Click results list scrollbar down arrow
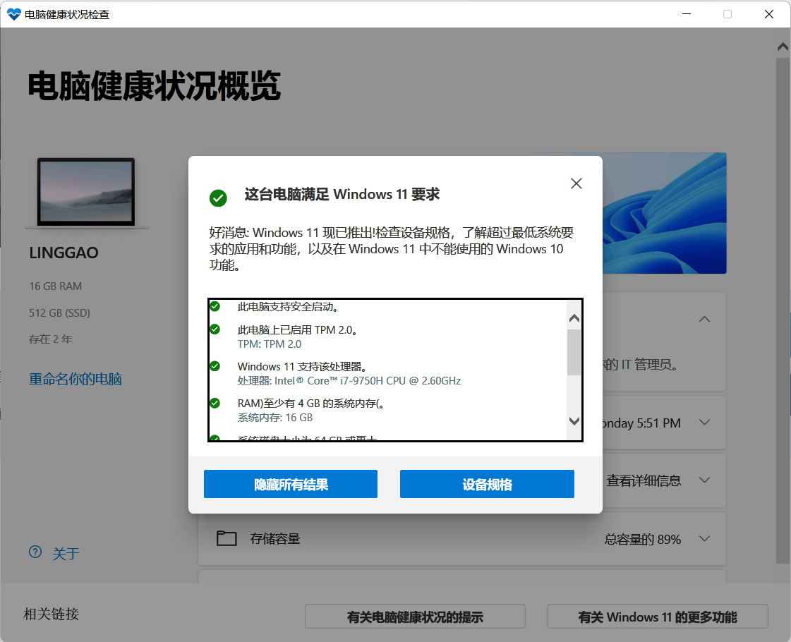Image resolution: width=791 pixels, height=642 pixels. pyautogui.click(x=574, y=421)
